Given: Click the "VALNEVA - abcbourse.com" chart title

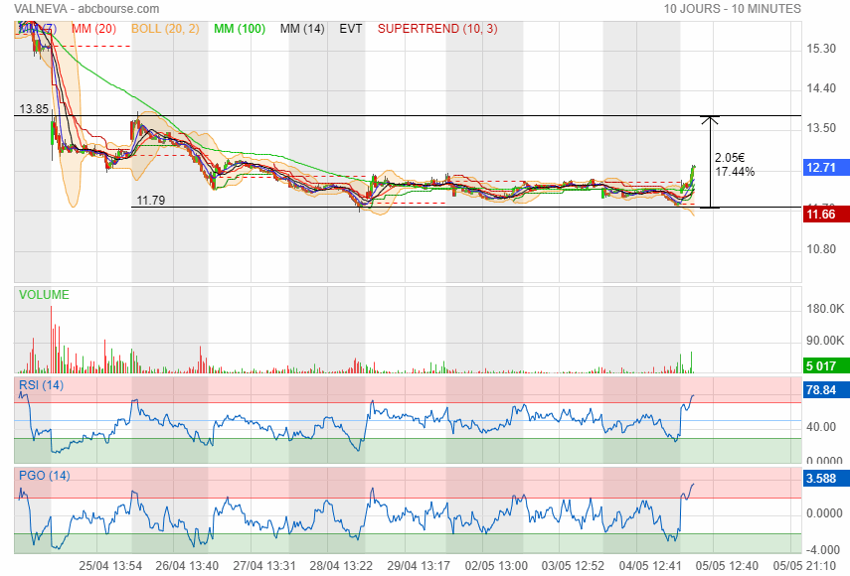Looking at the screenshot, I should pos(86,9).
